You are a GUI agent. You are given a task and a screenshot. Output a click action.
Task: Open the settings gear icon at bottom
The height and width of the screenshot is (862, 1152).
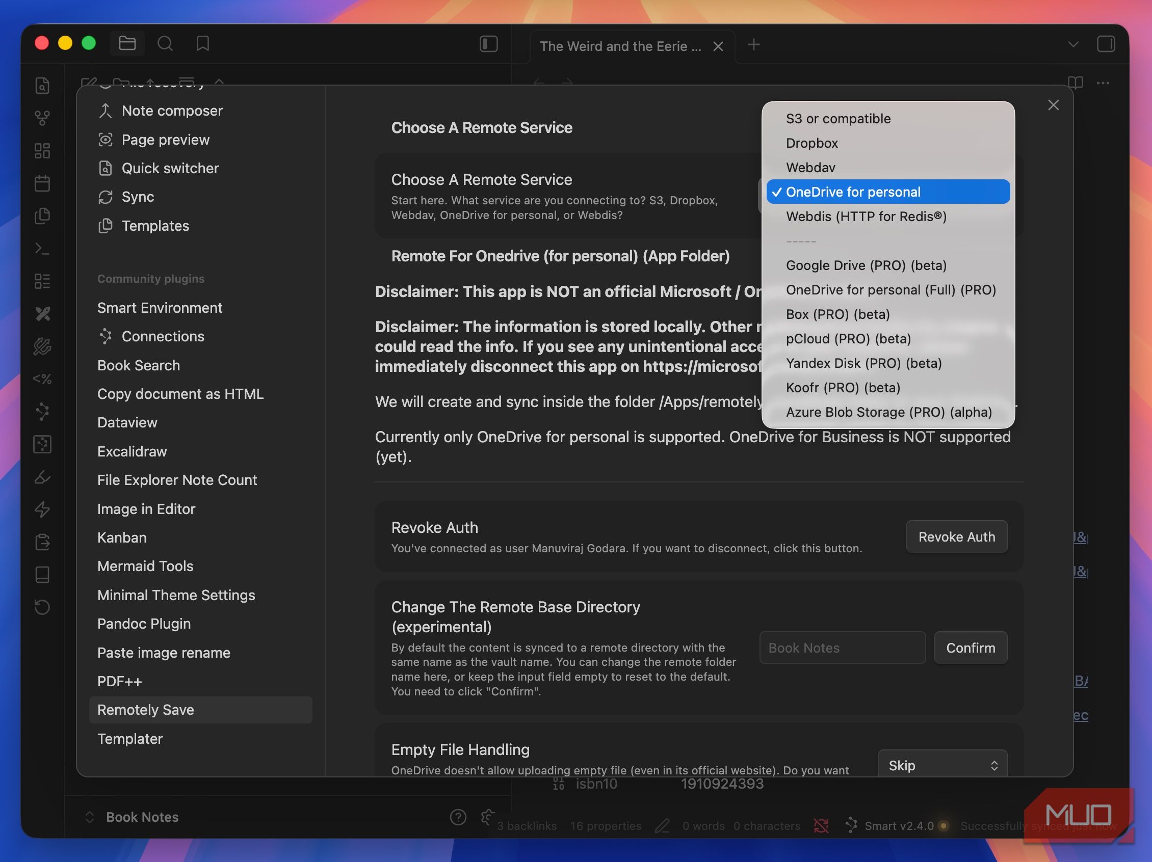[x=487, y=817]
